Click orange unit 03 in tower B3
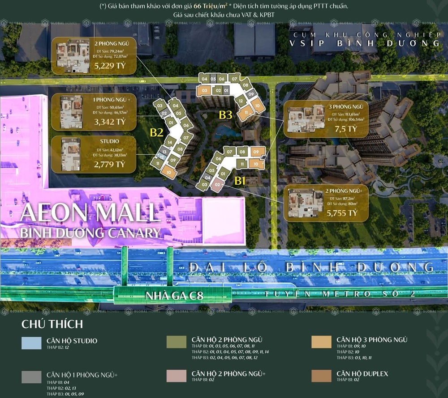This screenshot has width=448, height=398. pyautogui.click(x=204, y=91)
